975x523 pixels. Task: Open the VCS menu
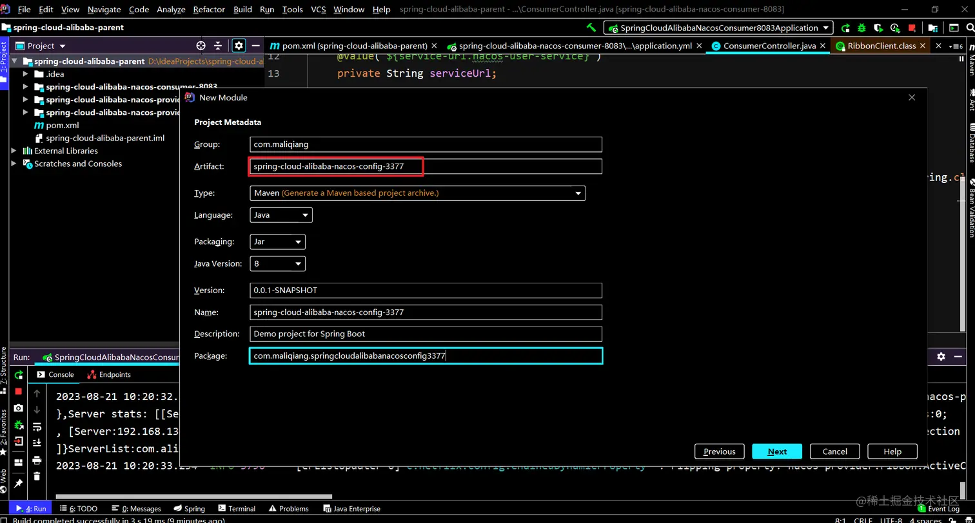click(319, 10)
